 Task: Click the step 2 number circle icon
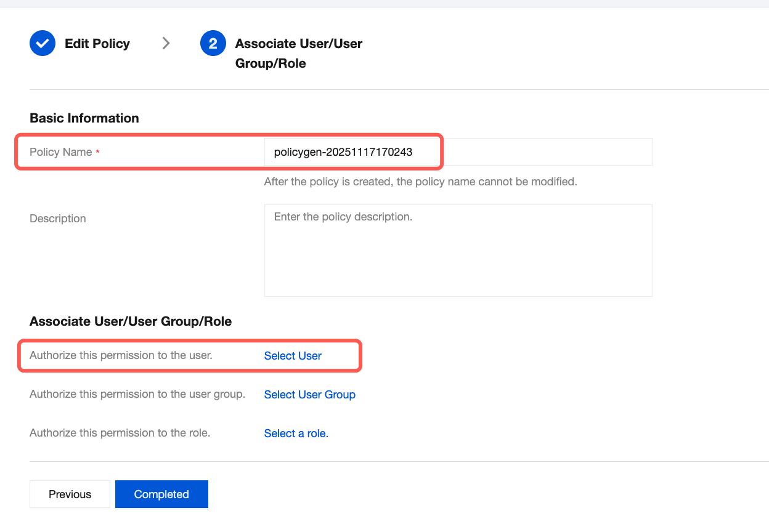213,44
